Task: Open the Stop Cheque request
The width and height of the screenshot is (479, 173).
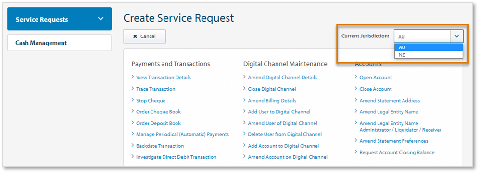Action: tap(151, 101)
